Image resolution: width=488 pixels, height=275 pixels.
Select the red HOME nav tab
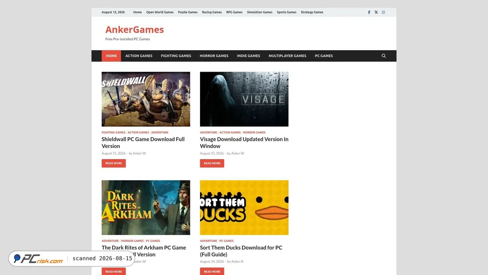pos(111,56)
